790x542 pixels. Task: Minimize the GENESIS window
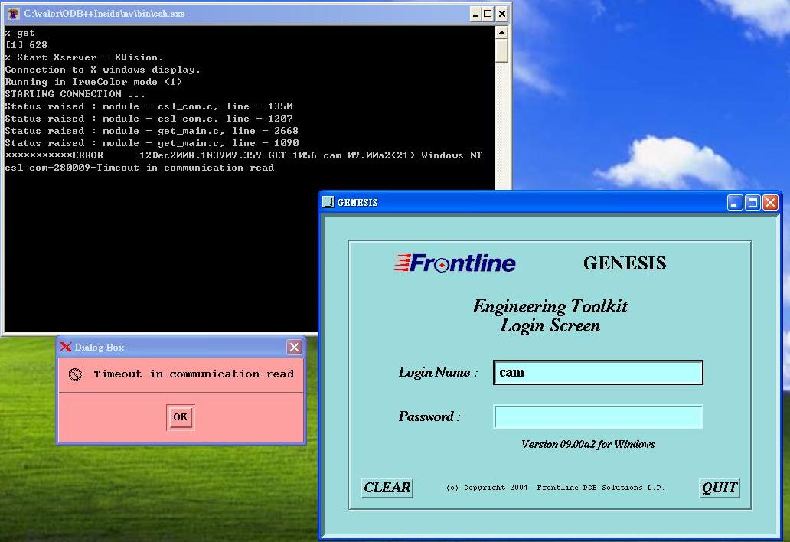(x=735, y=203)
